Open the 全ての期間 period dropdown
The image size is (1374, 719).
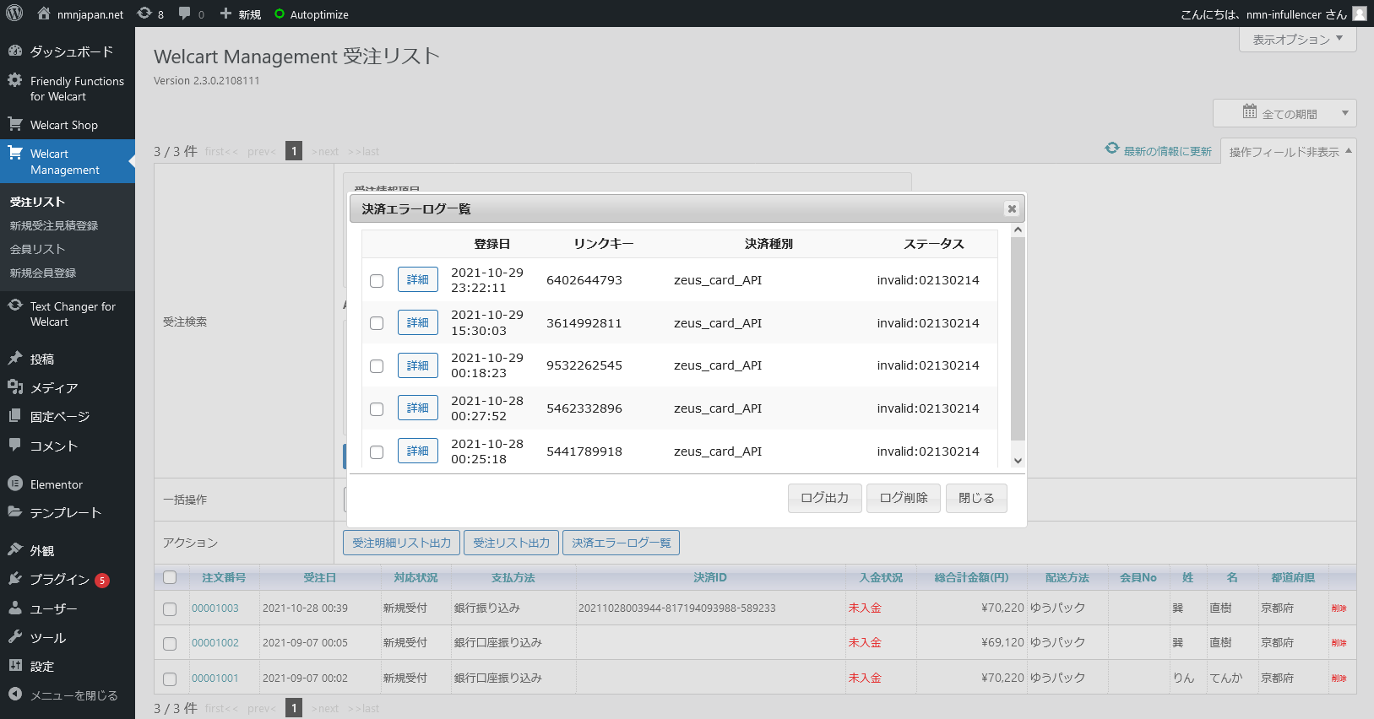[x=1284, y=113]
